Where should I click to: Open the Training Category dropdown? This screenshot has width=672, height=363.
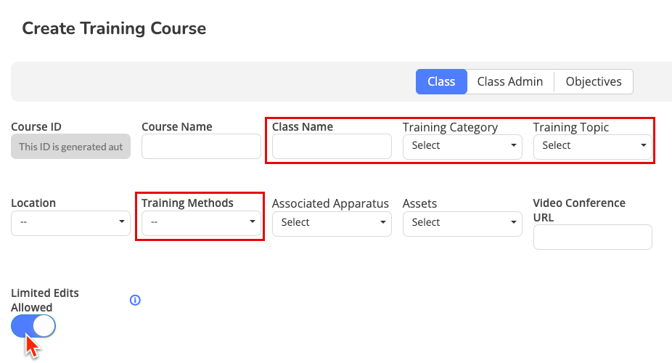[x=462, y=146]
